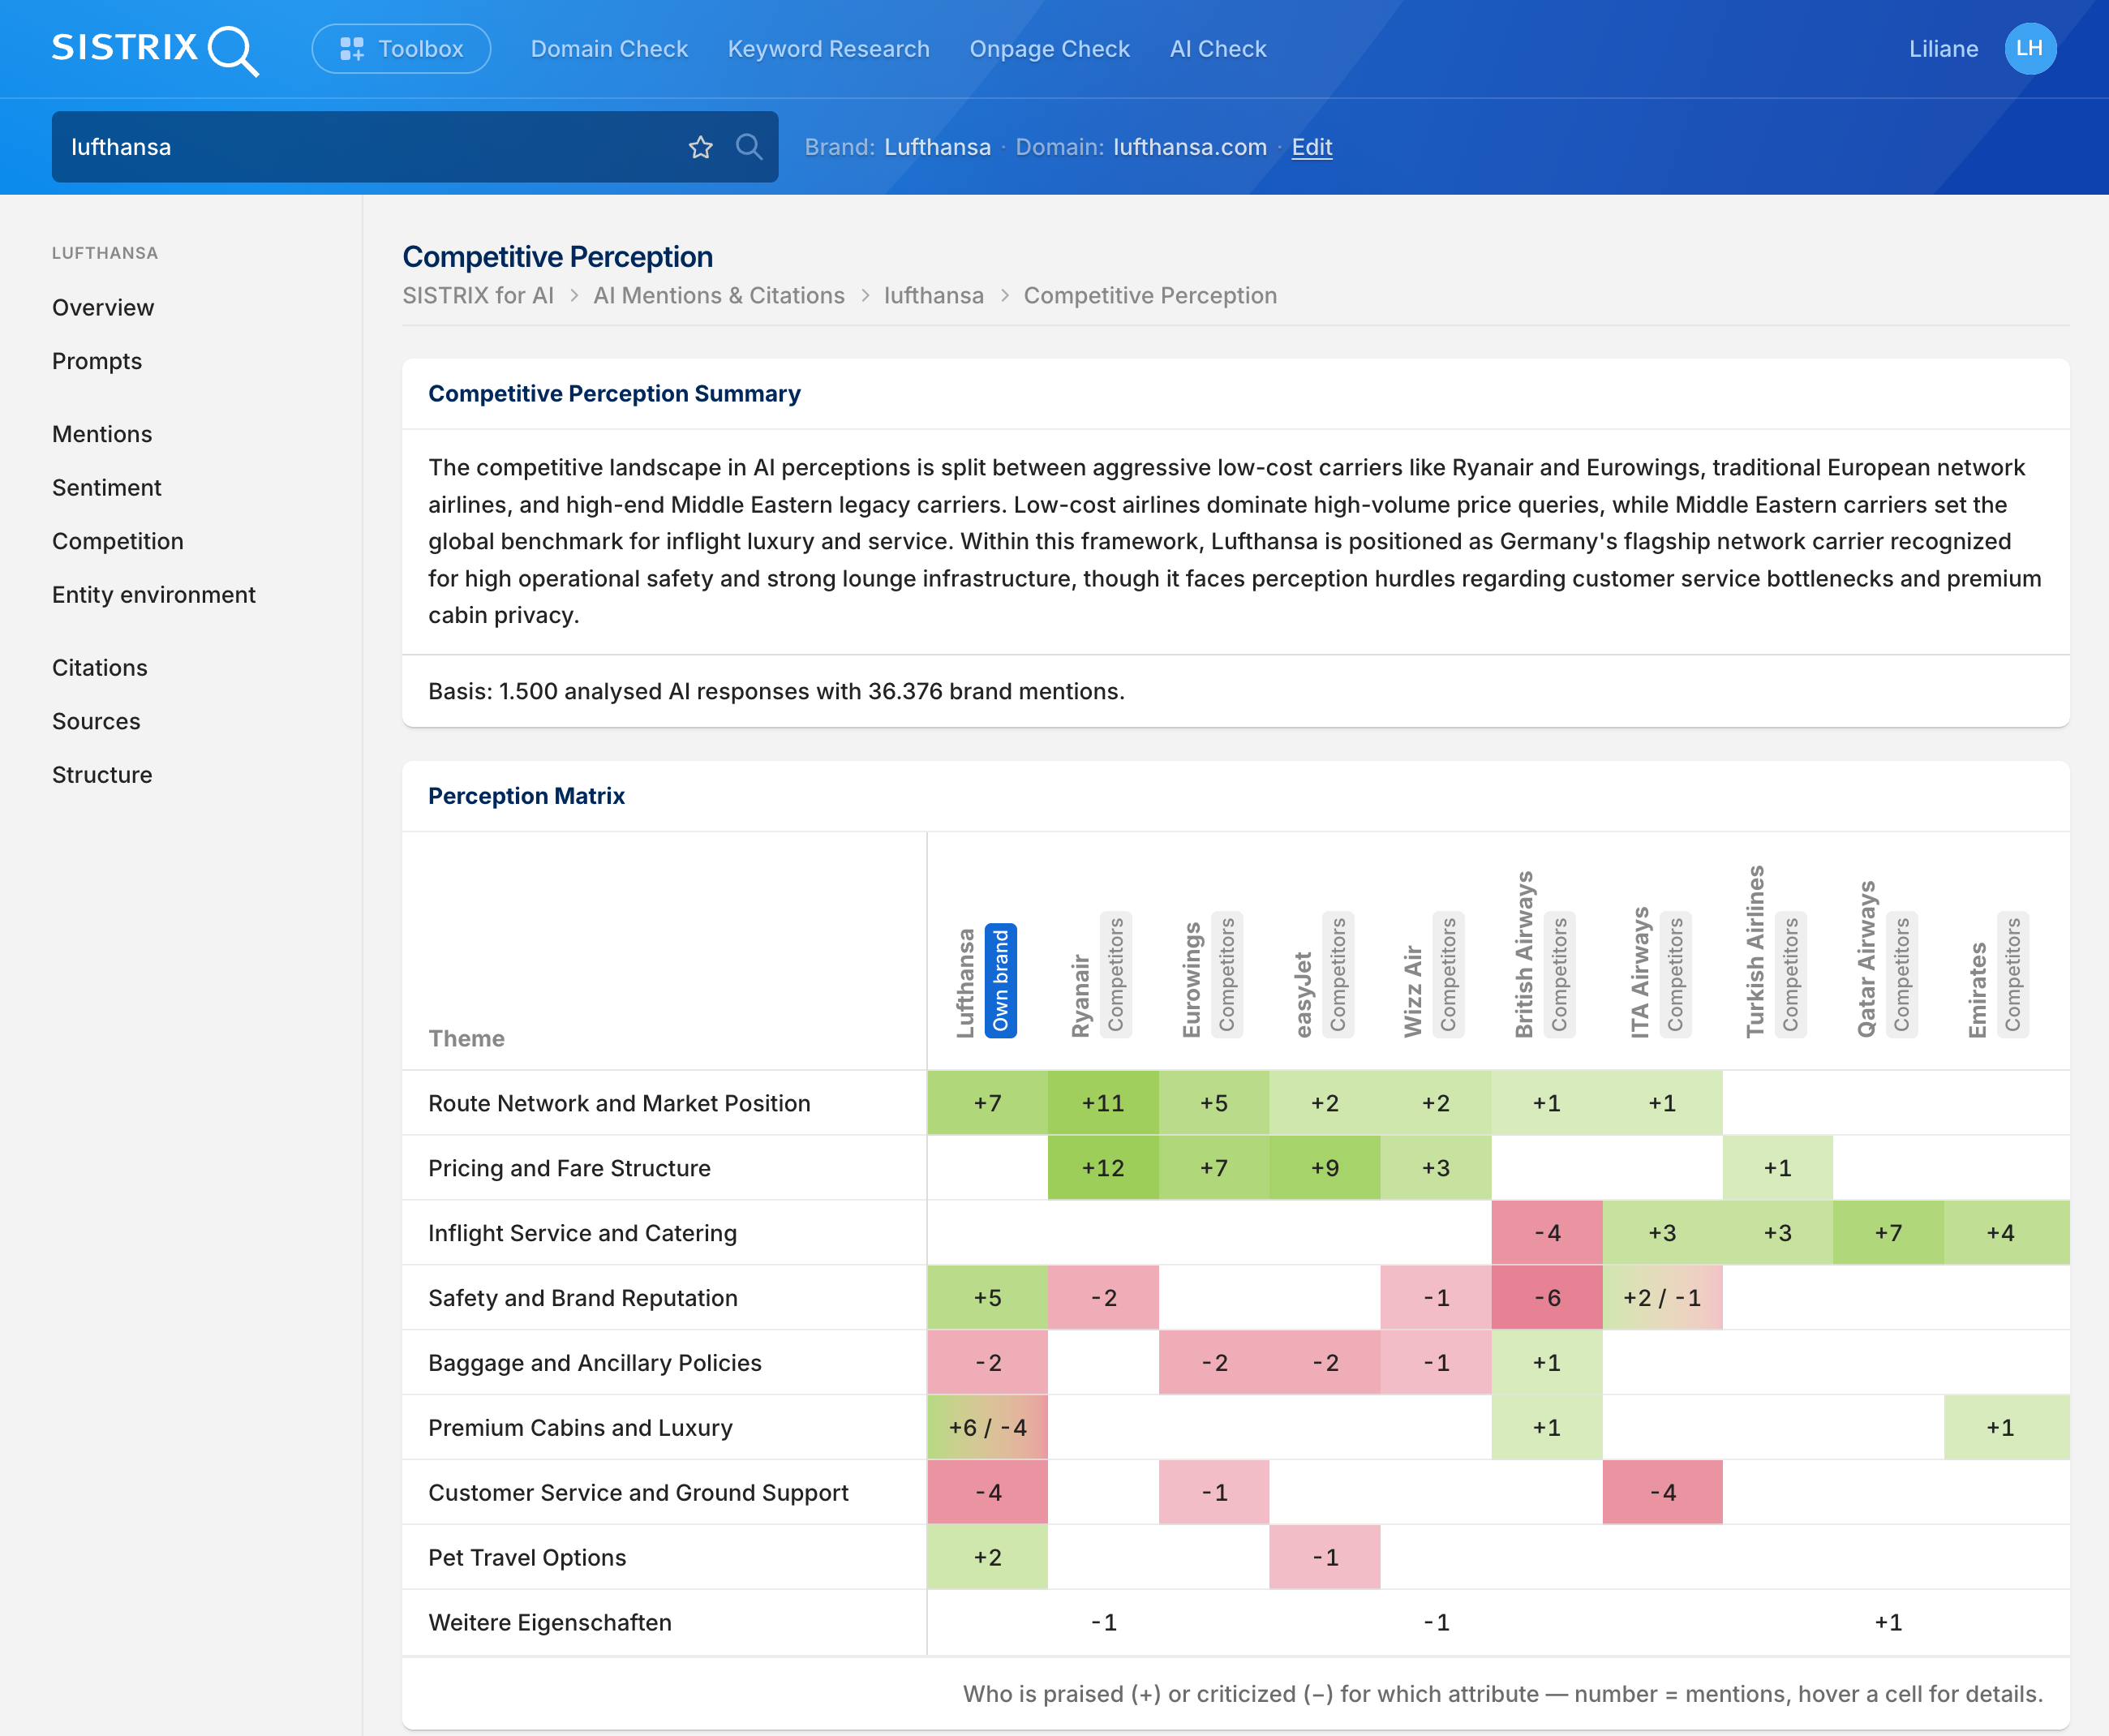Viewport: 2109px width, 1736px height.
Task: Click the Baggage and Ancillary Policies row label
Action: click(595, 1363)
